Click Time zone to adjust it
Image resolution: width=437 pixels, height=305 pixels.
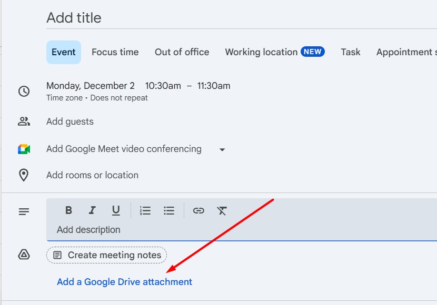click(64, 98)
